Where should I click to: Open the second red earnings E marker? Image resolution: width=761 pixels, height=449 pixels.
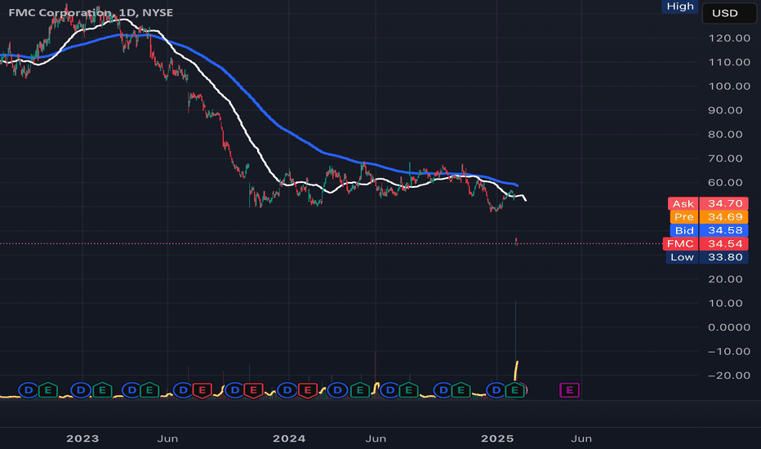pyautogui.click(x=253, y=390)
